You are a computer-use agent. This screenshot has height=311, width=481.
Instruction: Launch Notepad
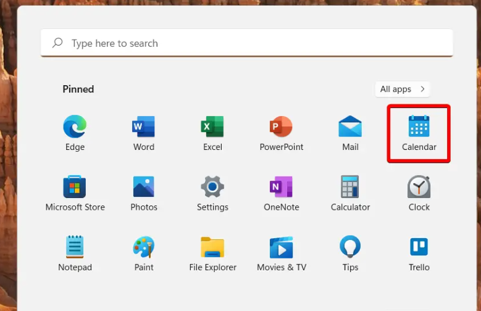tap(75, 247)
